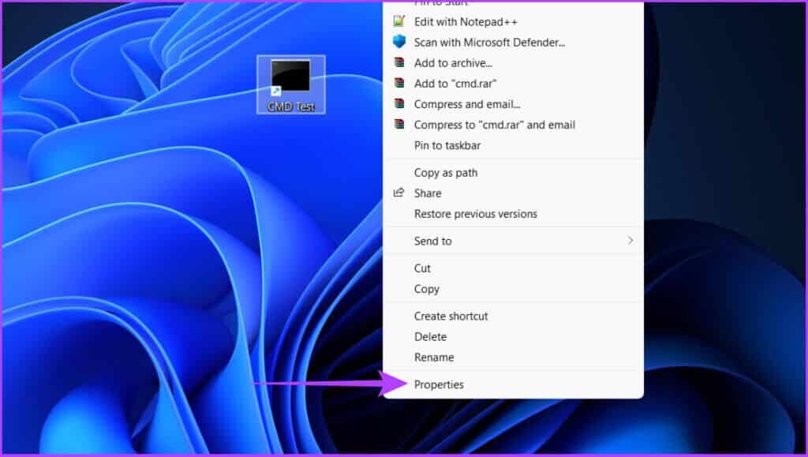Choose Delete from context menu
This screenshot has height=457, width=808.
(430, 337)
